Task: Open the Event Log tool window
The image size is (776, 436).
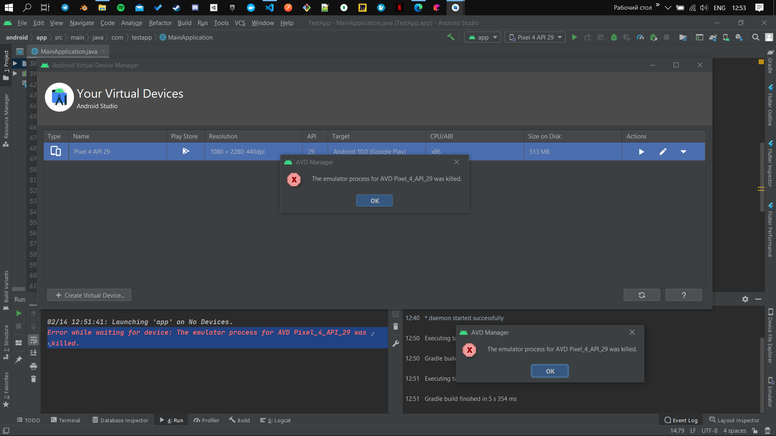Action: 681,420
